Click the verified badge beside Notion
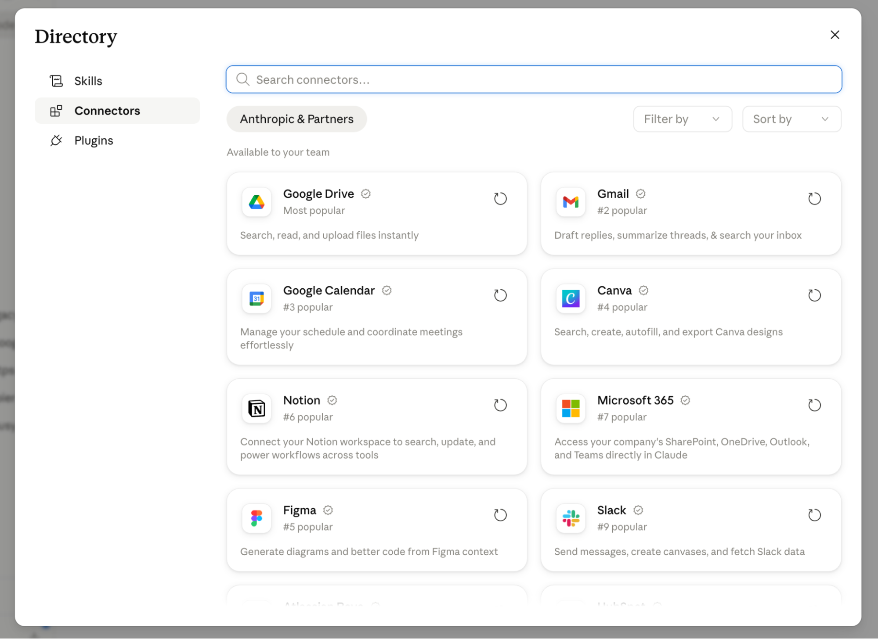This screenshot has height=639, width=878. [332, 400]
